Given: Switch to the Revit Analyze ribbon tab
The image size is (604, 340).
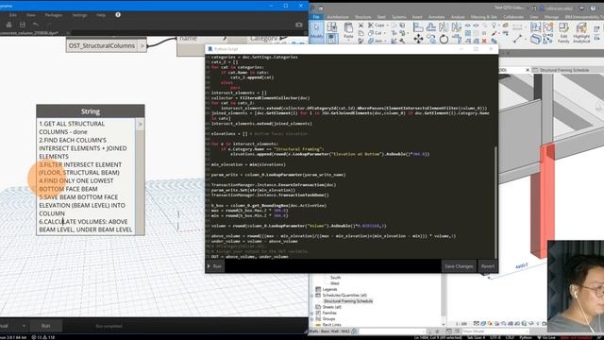Looking at the screenshot, I should point(458,17).
